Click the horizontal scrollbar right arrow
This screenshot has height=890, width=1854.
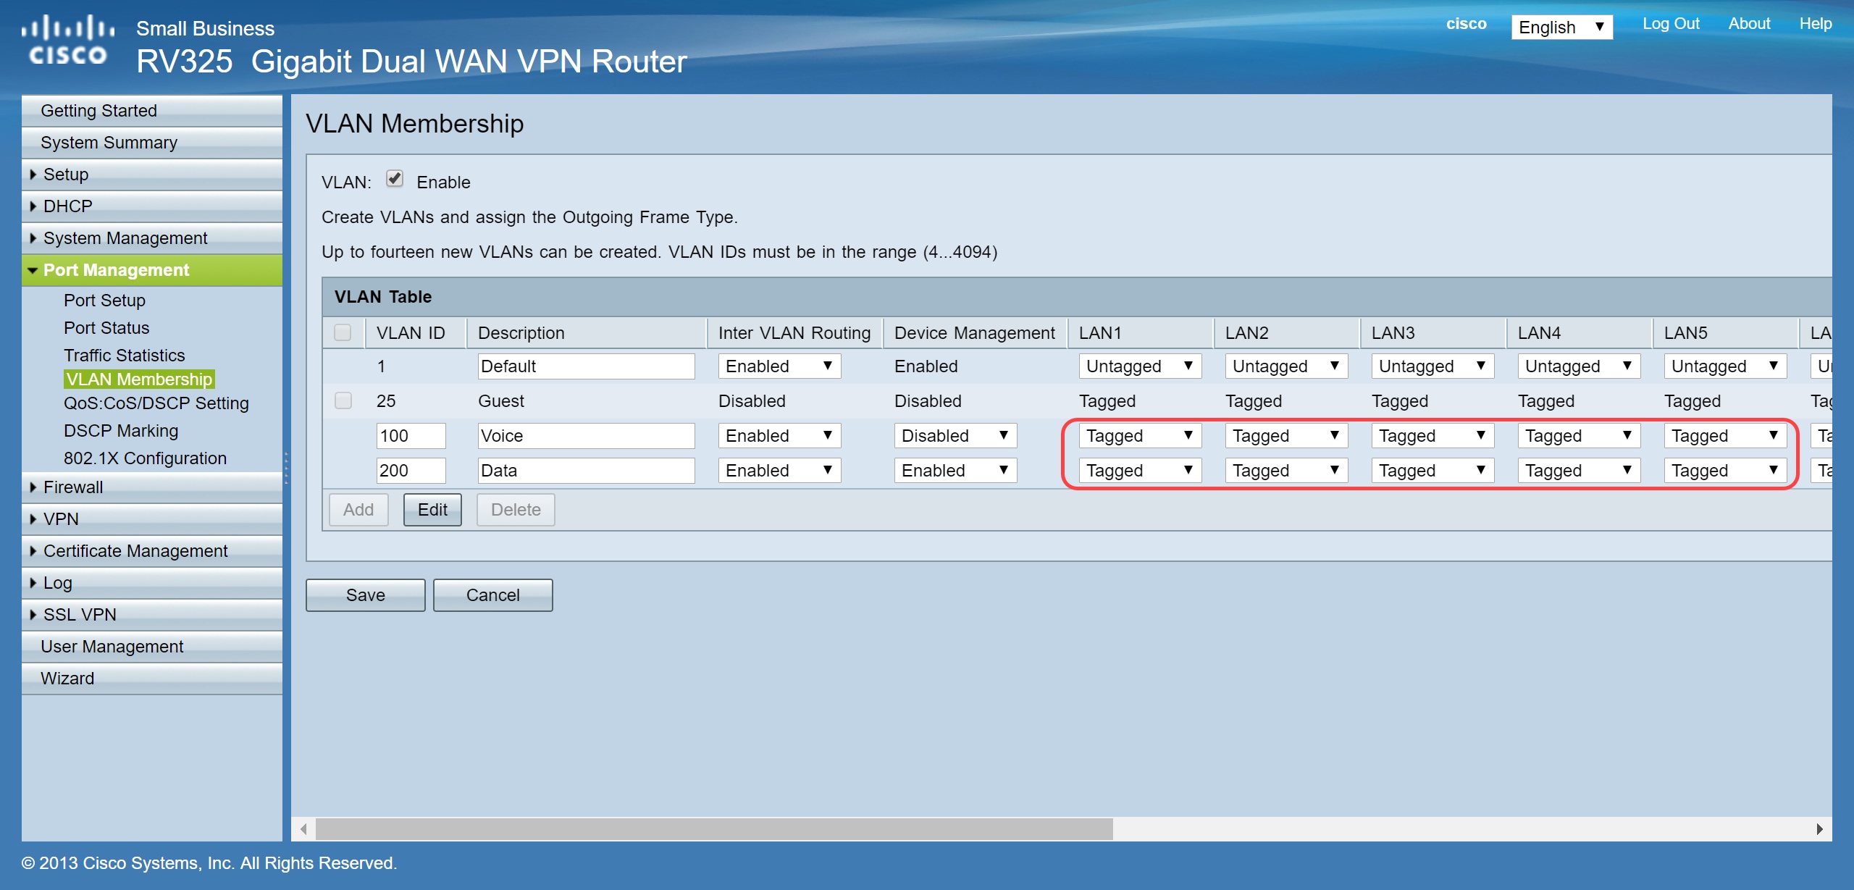1819,828
